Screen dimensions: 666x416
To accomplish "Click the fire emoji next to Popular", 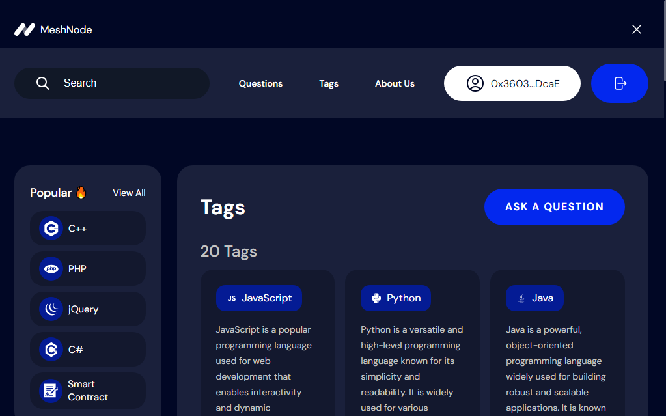I will point(81,193).
